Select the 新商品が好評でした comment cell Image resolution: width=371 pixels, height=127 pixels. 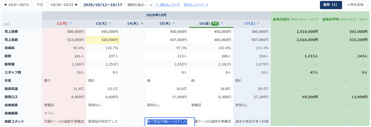coord(103,122)
